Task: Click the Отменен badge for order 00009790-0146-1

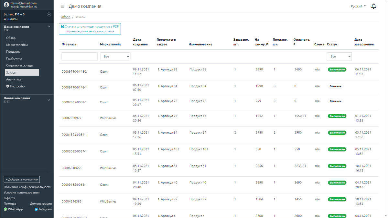Action: pos(335,86)
